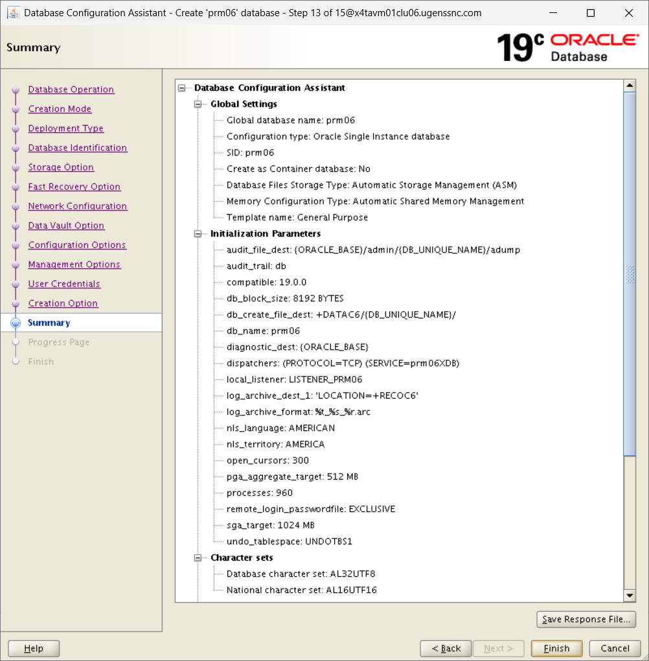The height and width of the screenshot is (661, 649).
Task: Select 'pga_aggregate_target: 512 MB' row
Action: pyautogui.click(x=293, y=477)
